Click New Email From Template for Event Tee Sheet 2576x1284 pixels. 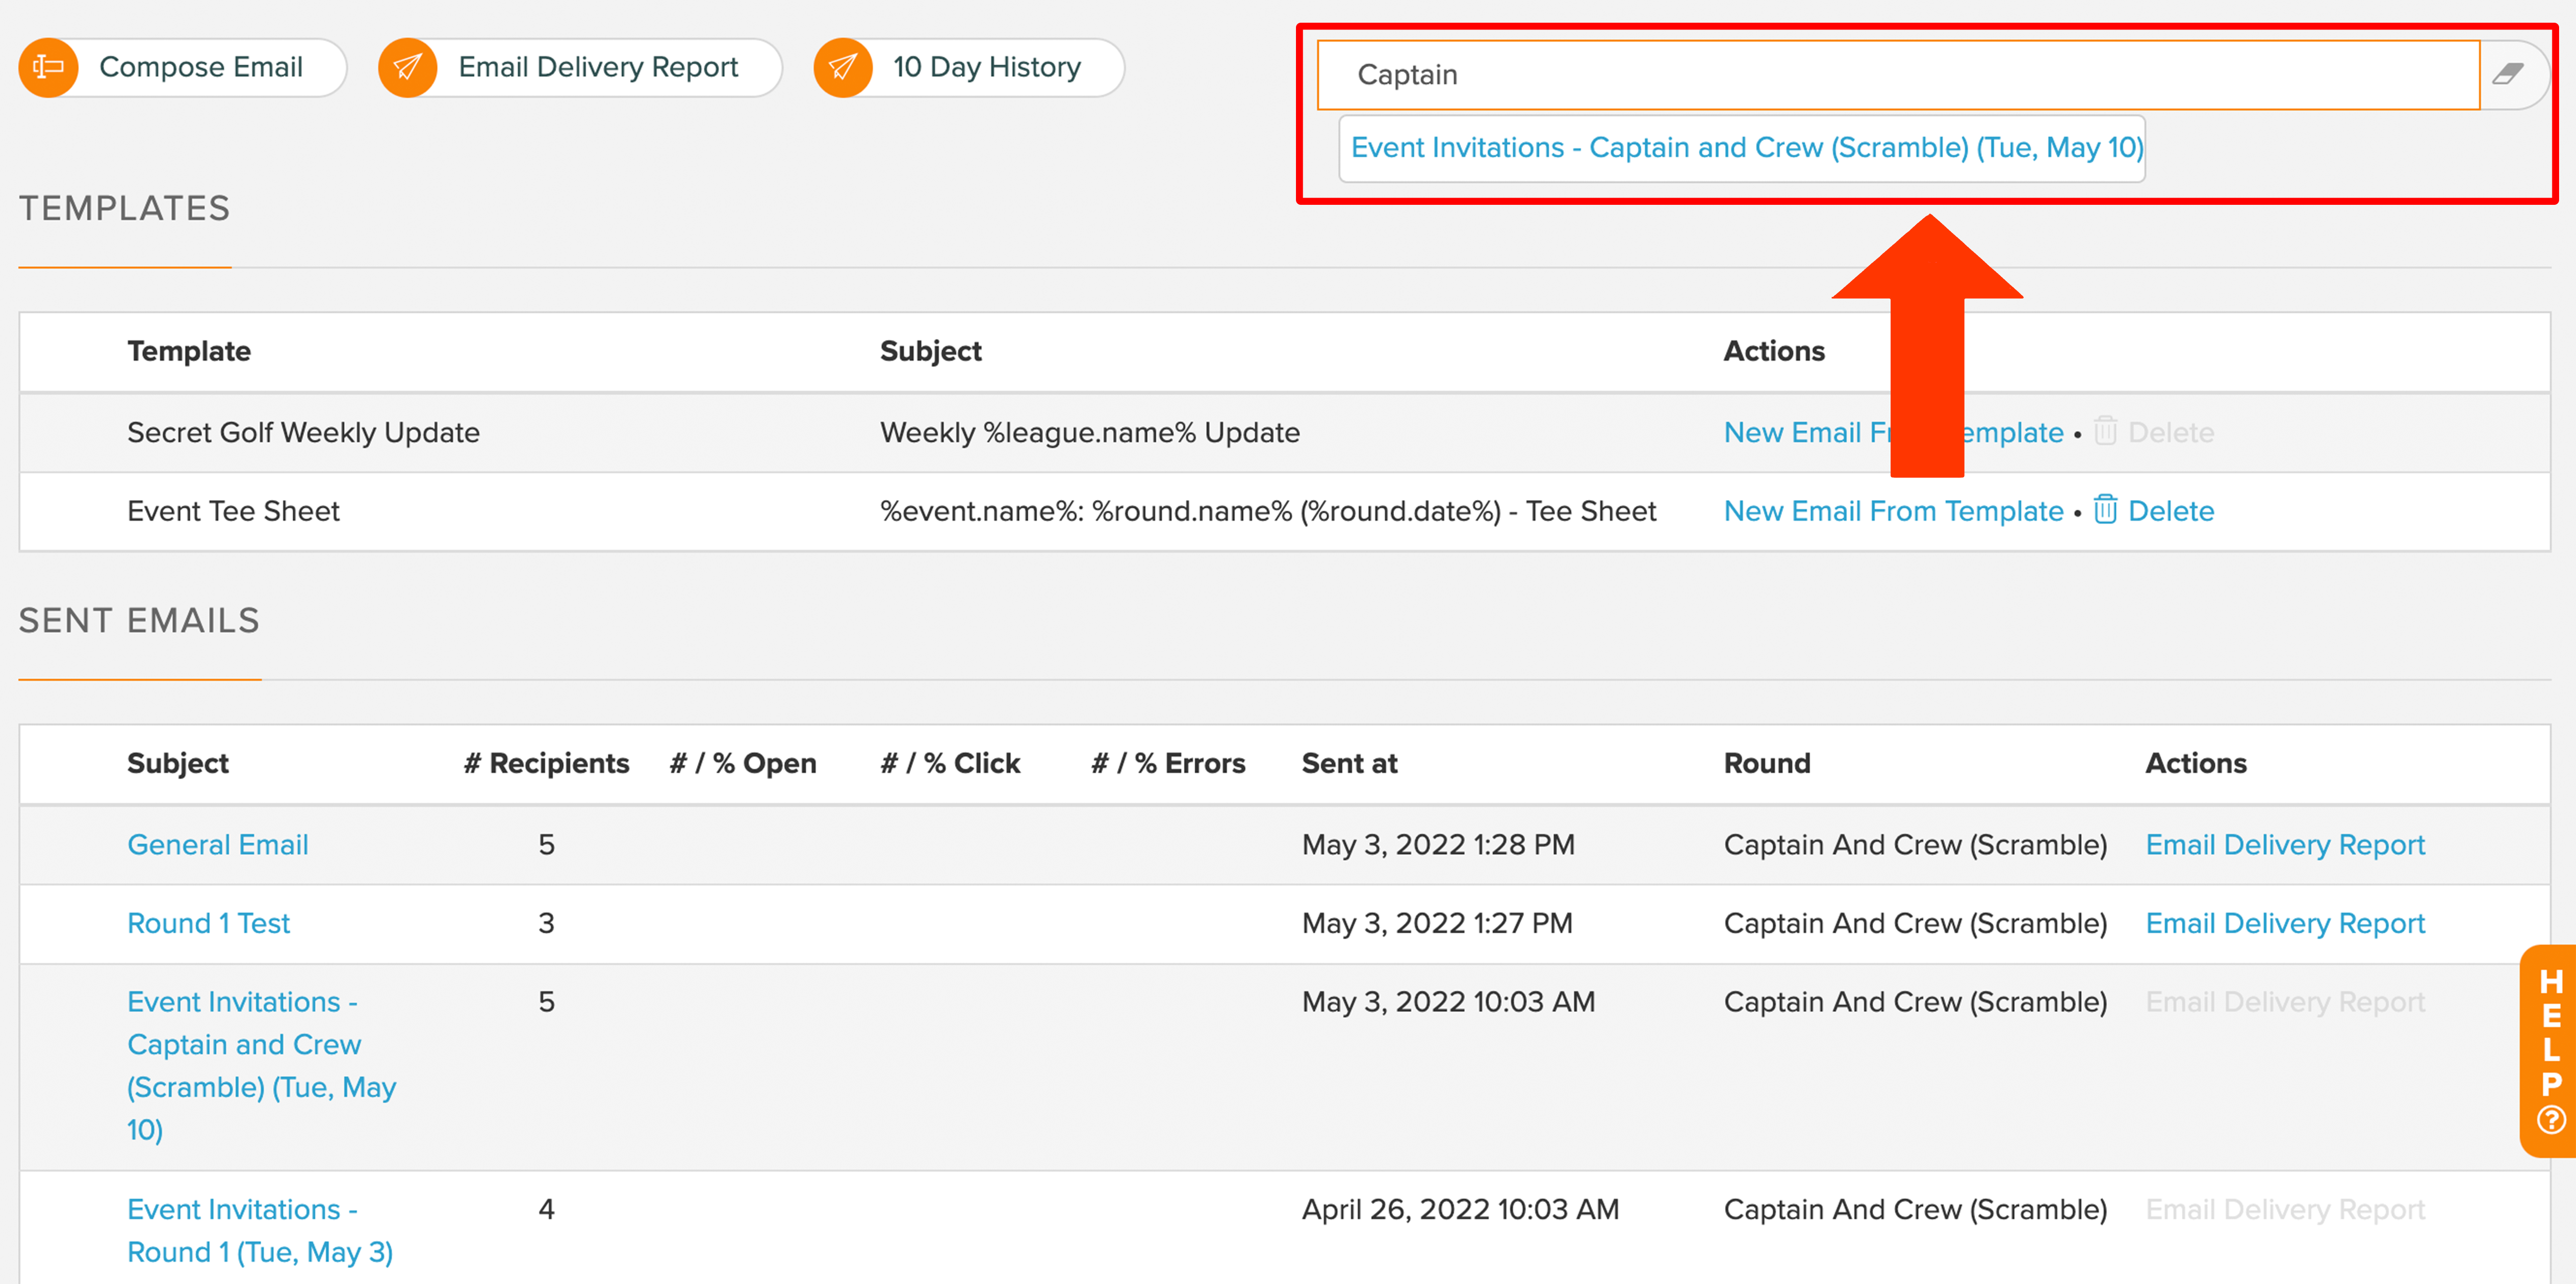[1893, 511]
